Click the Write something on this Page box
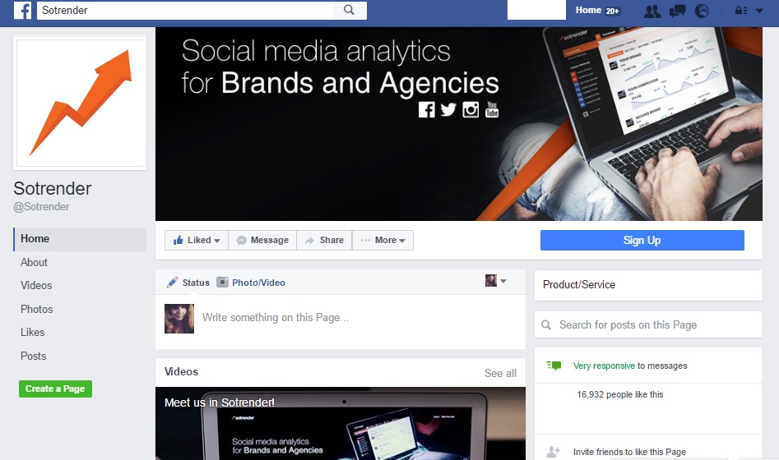The height and width of the screenshot is (460, 779). pos(358,318)
